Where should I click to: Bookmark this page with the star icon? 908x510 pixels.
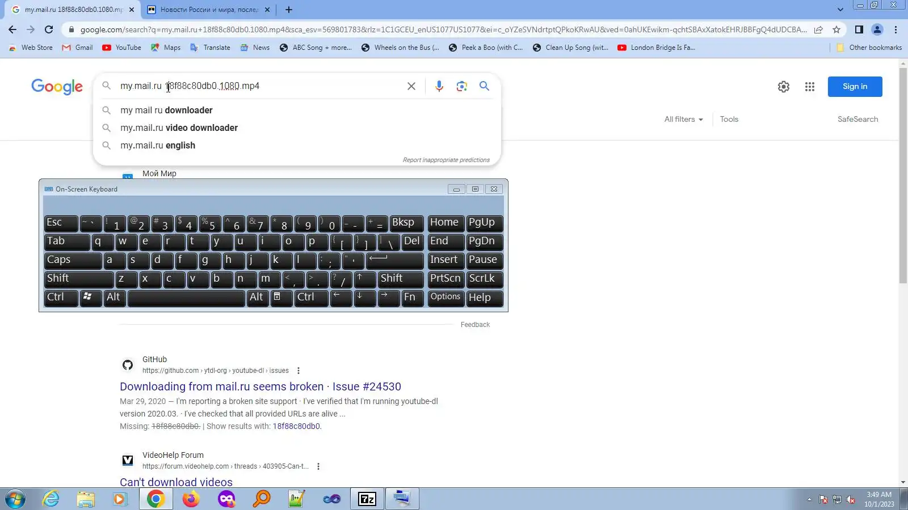click(836, 29)
